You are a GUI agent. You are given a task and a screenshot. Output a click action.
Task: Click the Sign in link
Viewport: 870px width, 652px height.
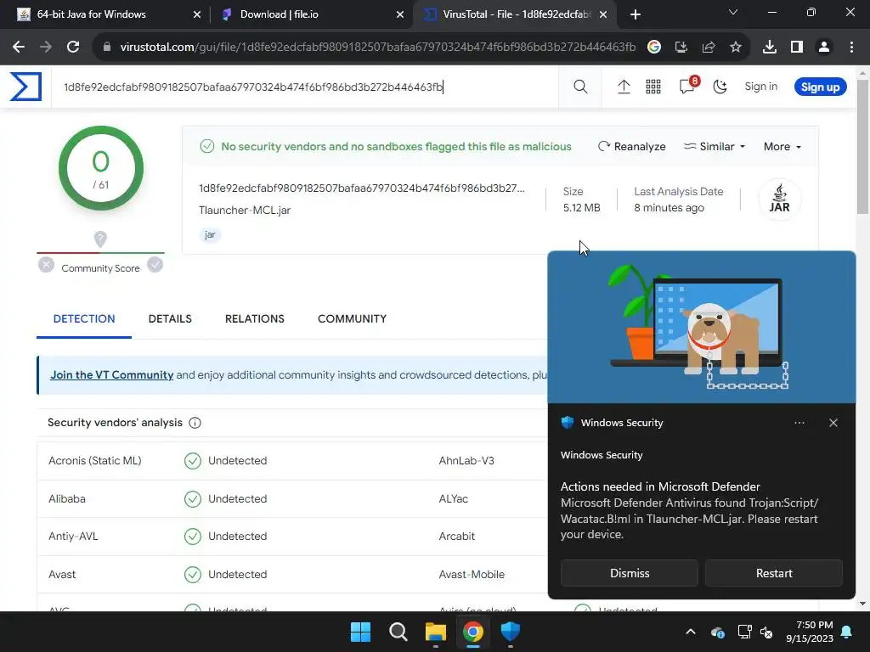click(x=760, y=87)
